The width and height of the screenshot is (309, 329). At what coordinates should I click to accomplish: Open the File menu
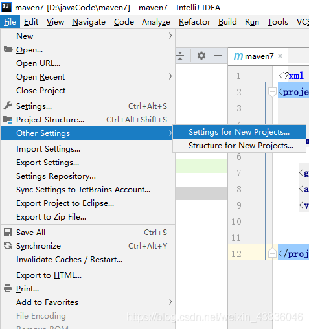[10, 22]
